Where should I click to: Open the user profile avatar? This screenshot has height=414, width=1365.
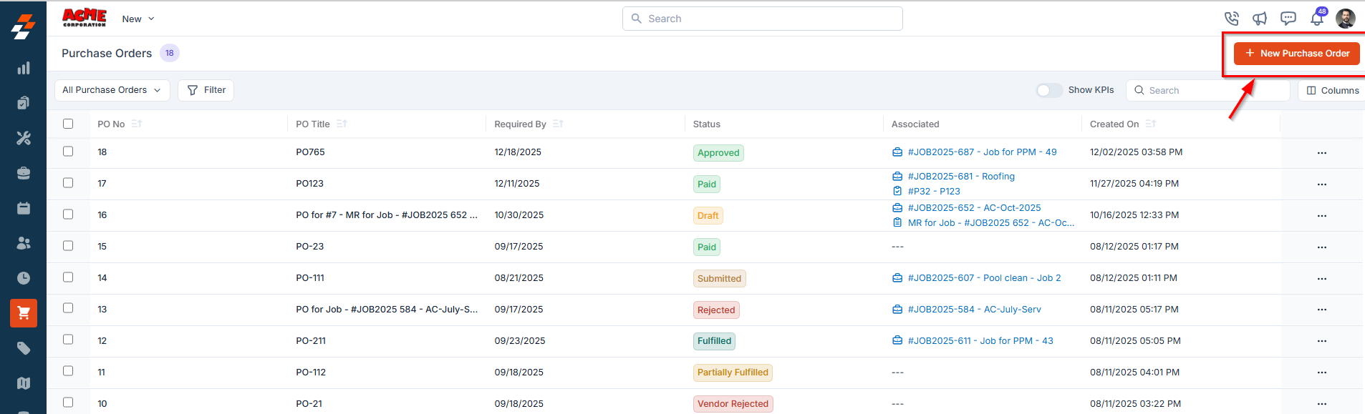tap(1346, 19)
